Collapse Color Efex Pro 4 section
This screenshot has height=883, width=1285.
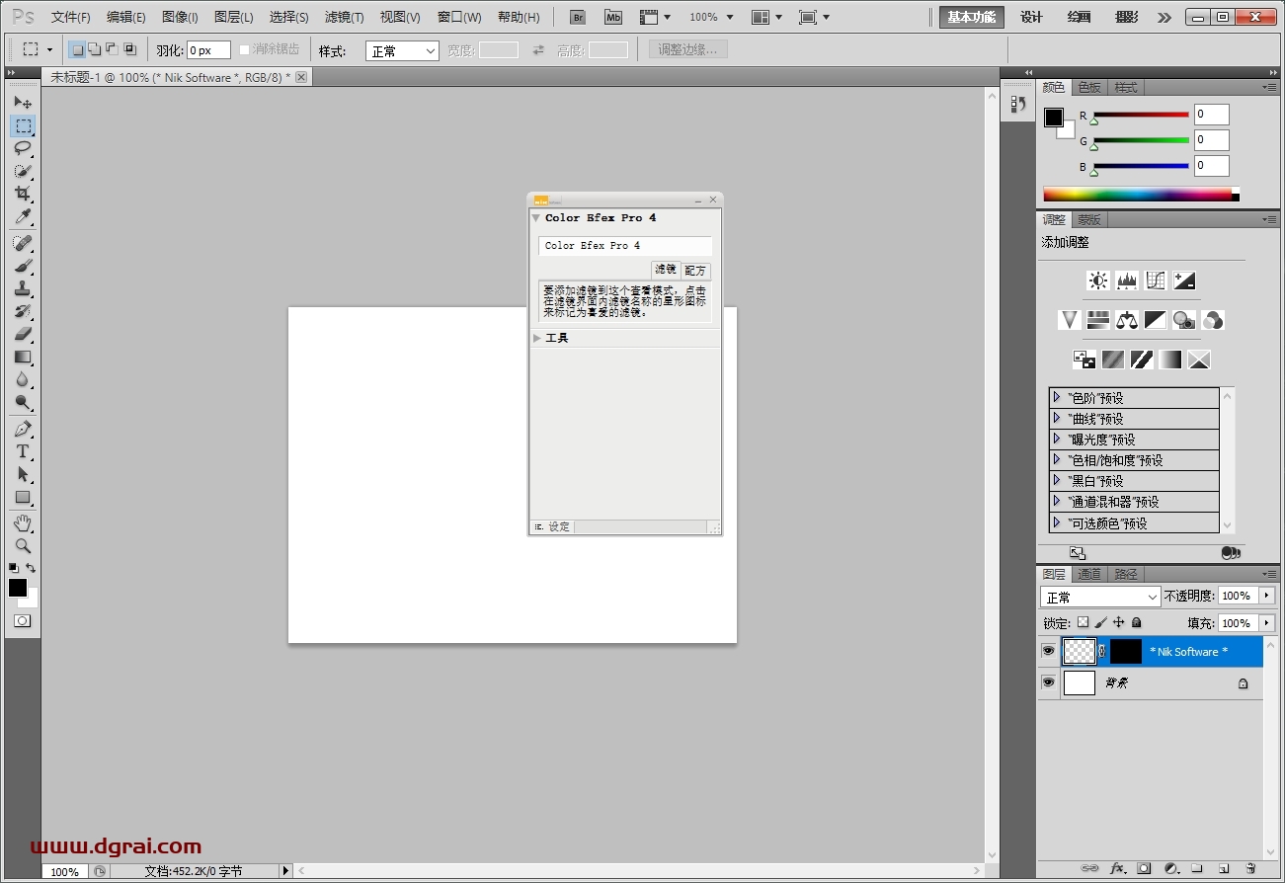pos(536,218)
